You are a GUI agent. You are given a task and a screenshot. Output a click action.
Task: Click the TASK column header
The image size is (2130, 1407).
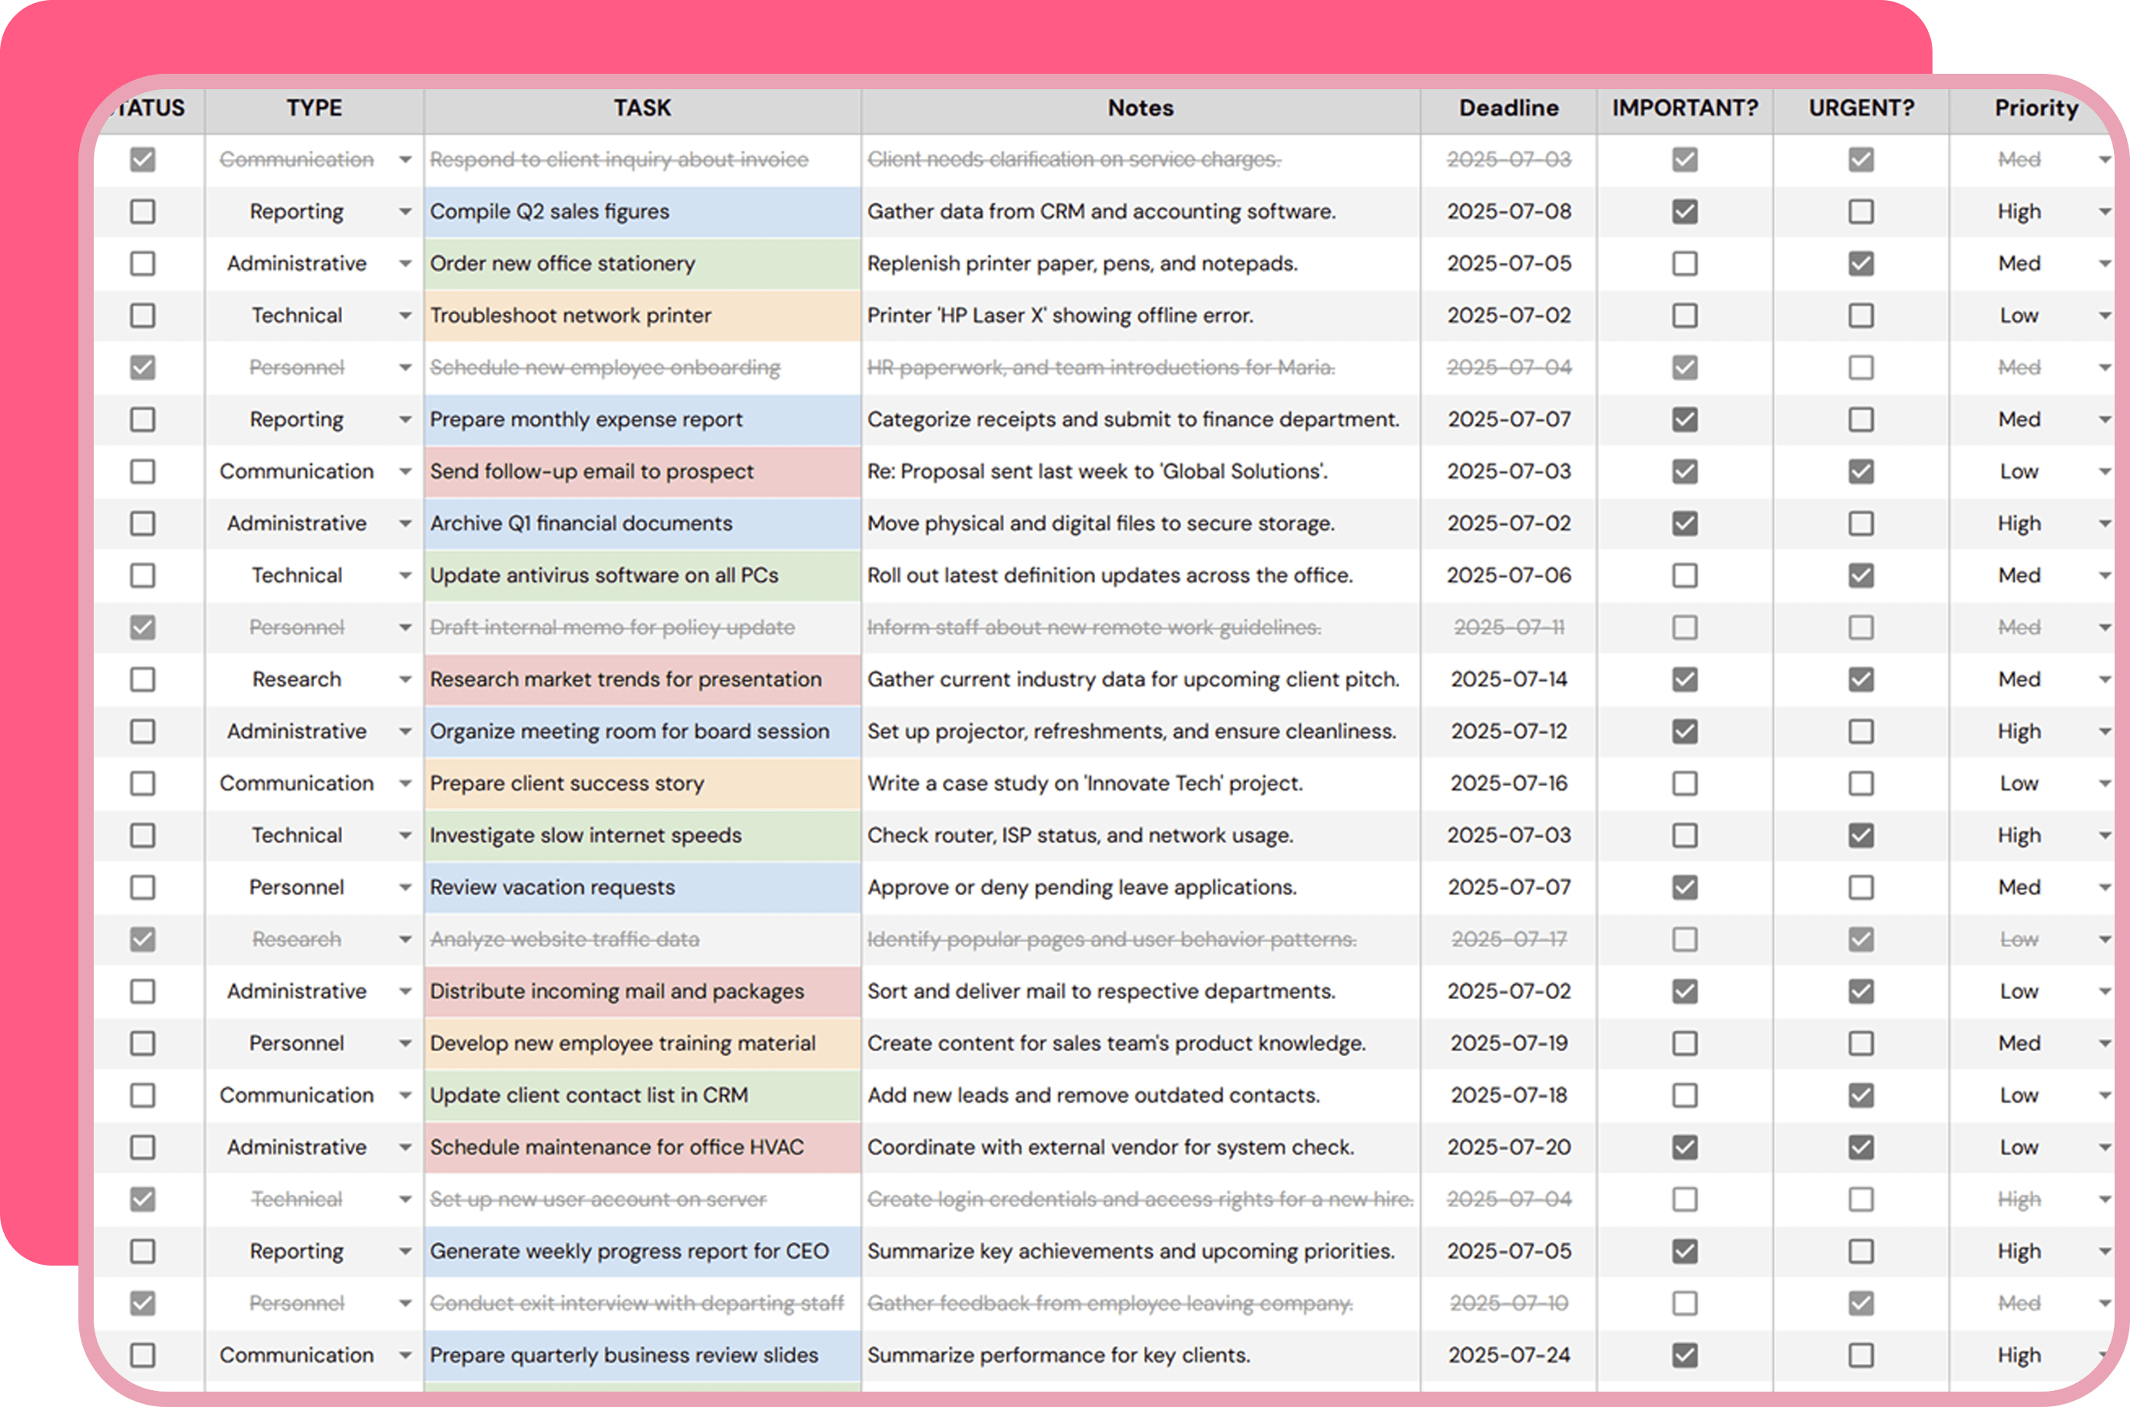coord(642,108)
